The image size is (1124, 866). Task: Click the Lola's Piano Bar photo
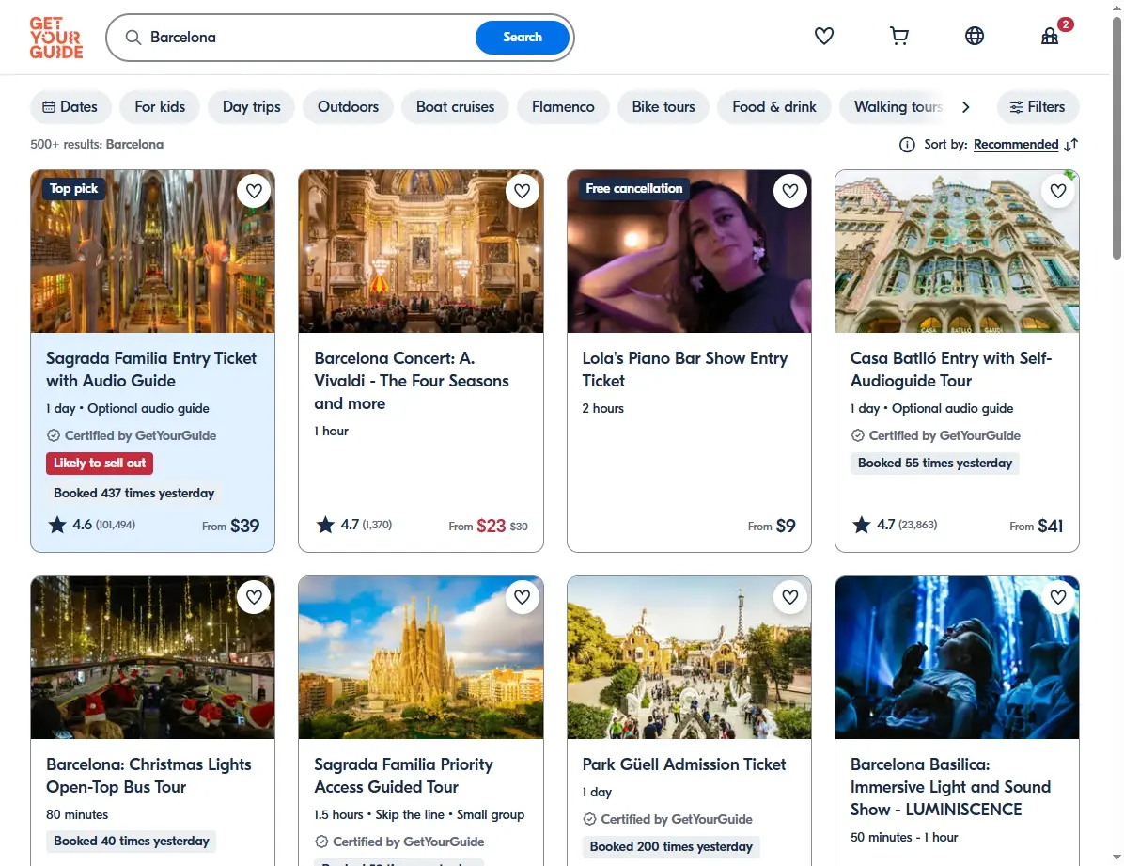[689, 251]
